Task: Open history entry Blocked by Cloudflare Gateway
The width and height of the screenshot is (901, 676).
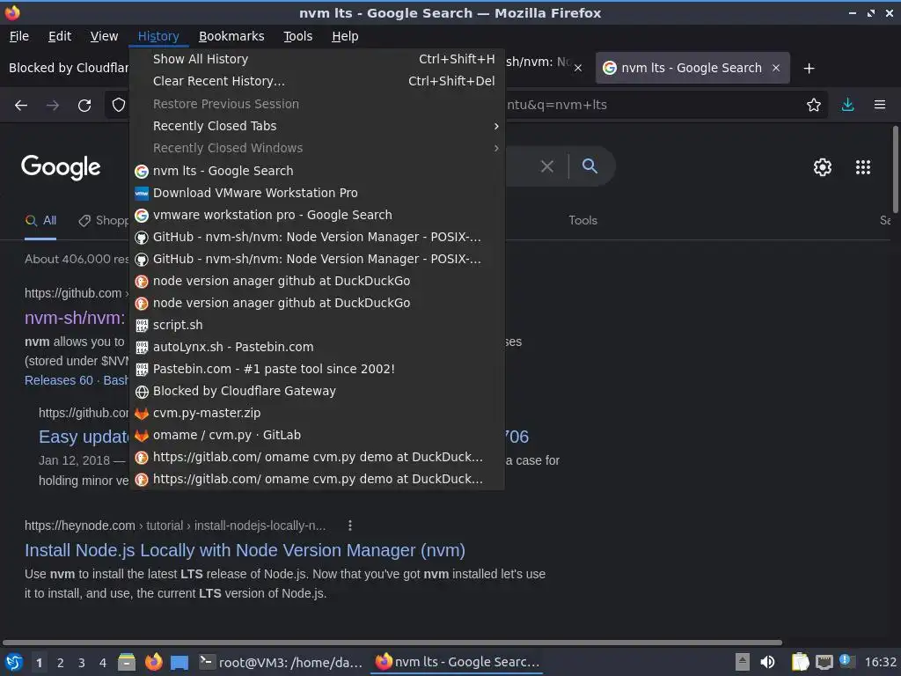Action: 317,391
